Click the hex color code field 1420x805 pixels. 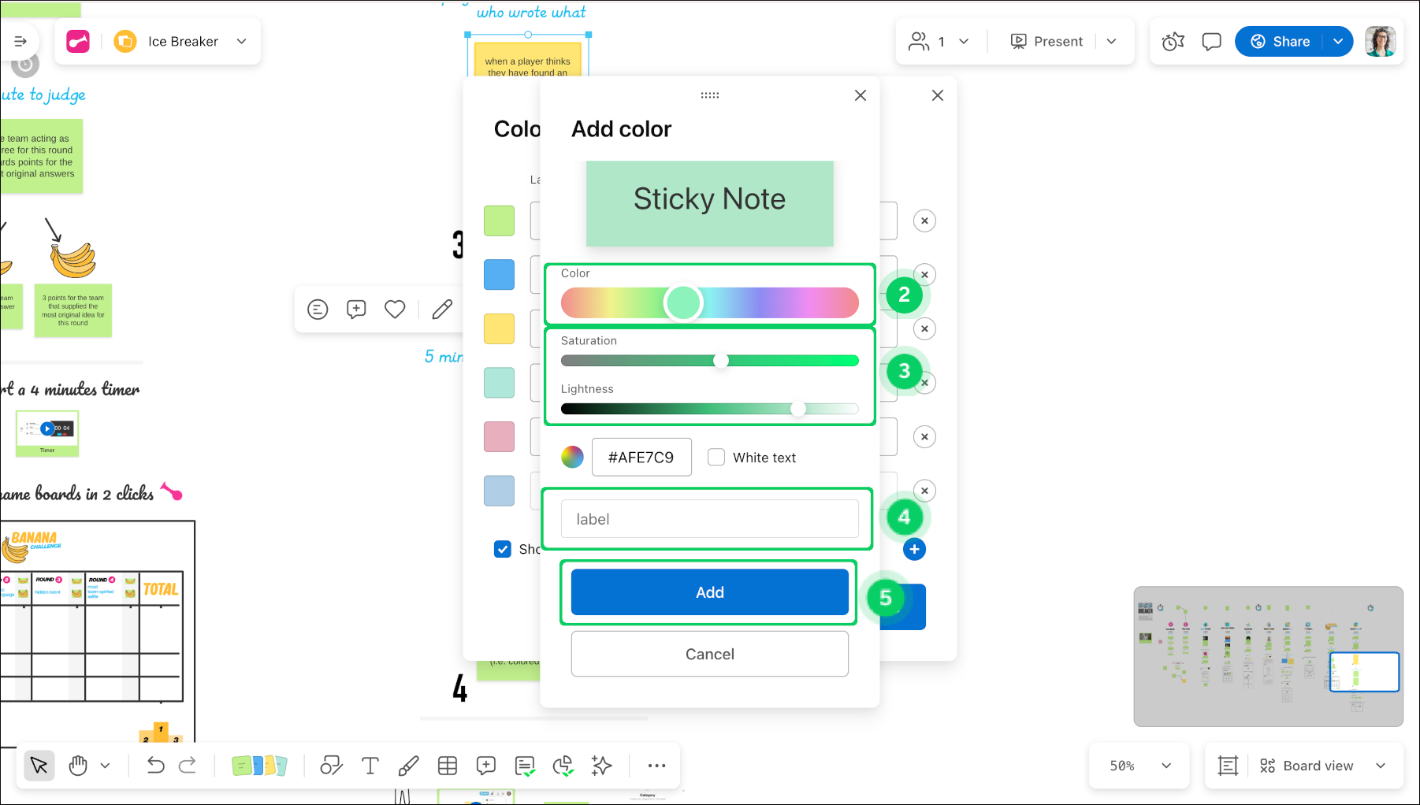641,458
